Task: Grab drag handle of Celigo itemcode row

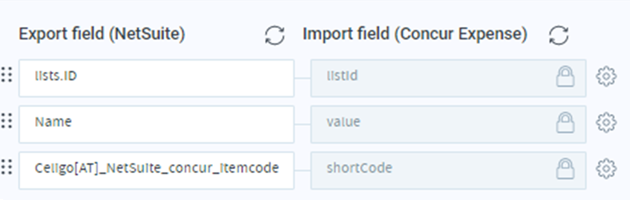Action: [x=6, y=168]
